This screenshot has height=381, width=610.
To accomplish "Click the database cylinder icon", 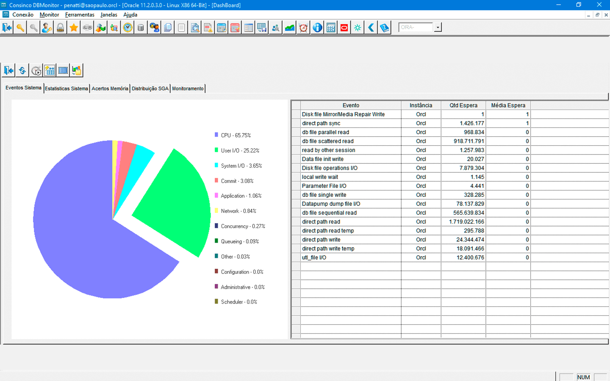I will point(141,28).
